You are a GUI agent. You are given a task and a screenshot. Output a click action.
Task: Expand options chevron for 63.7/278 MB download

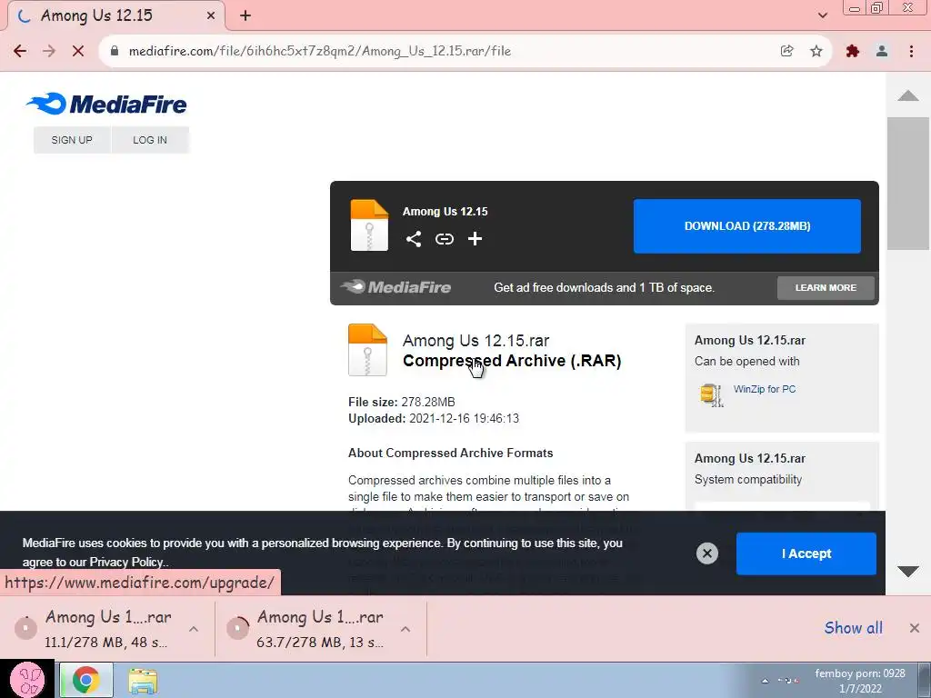coord(405,629)
